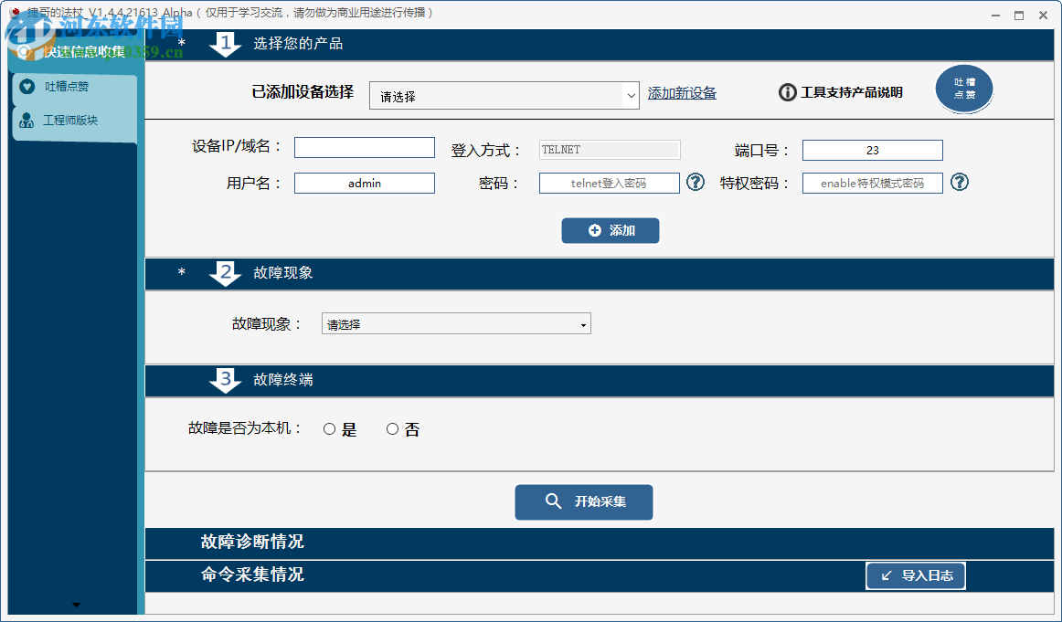Select the 是 radio option for 故障是否为本机
This screenshot has height=622, width=1062.
tap(328, 428)
